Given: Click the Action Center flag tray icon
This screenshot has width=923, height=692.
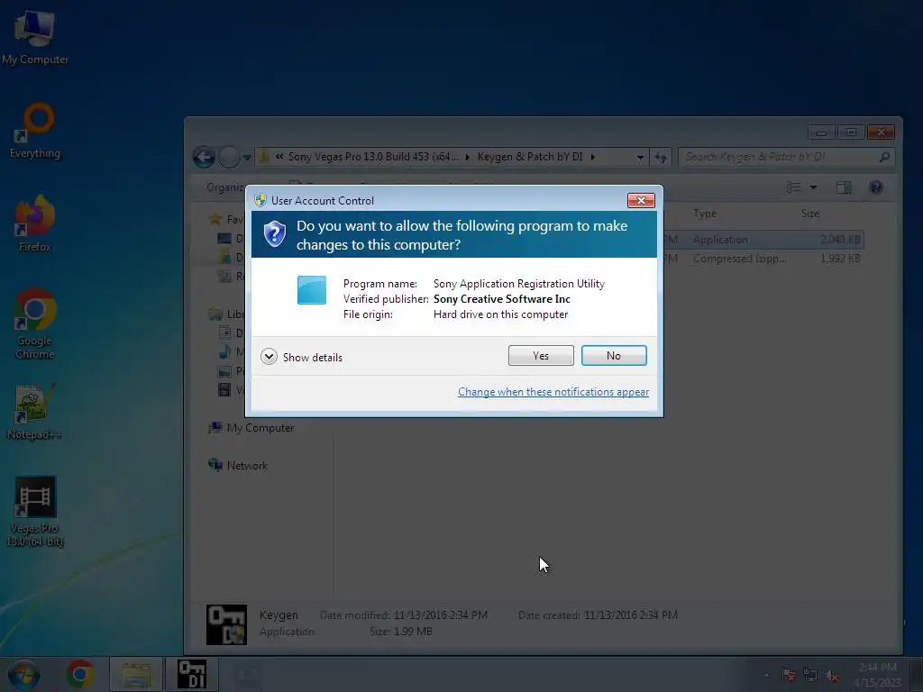Looking at the screenshot, I should [x=788, y=676].
